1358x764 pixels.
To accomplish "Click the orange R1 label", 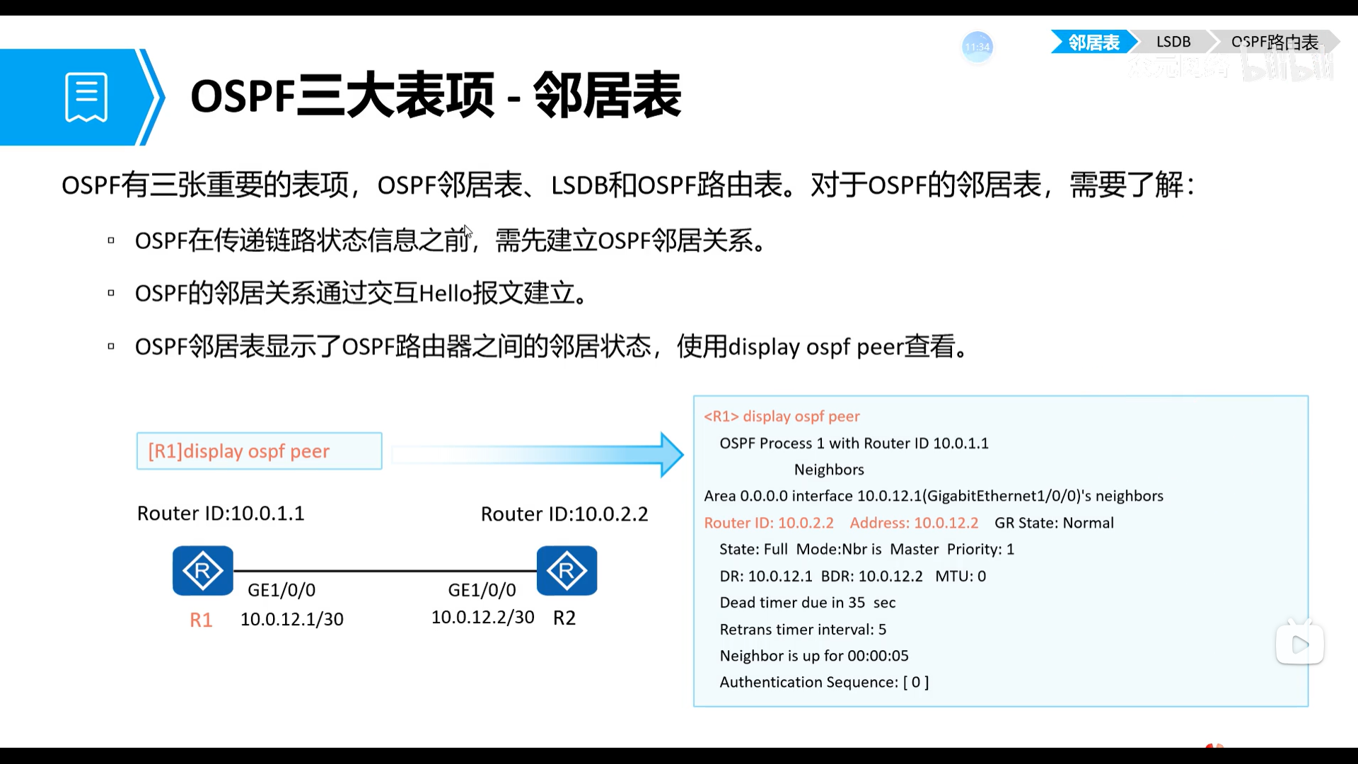I will tap(201, 620).
